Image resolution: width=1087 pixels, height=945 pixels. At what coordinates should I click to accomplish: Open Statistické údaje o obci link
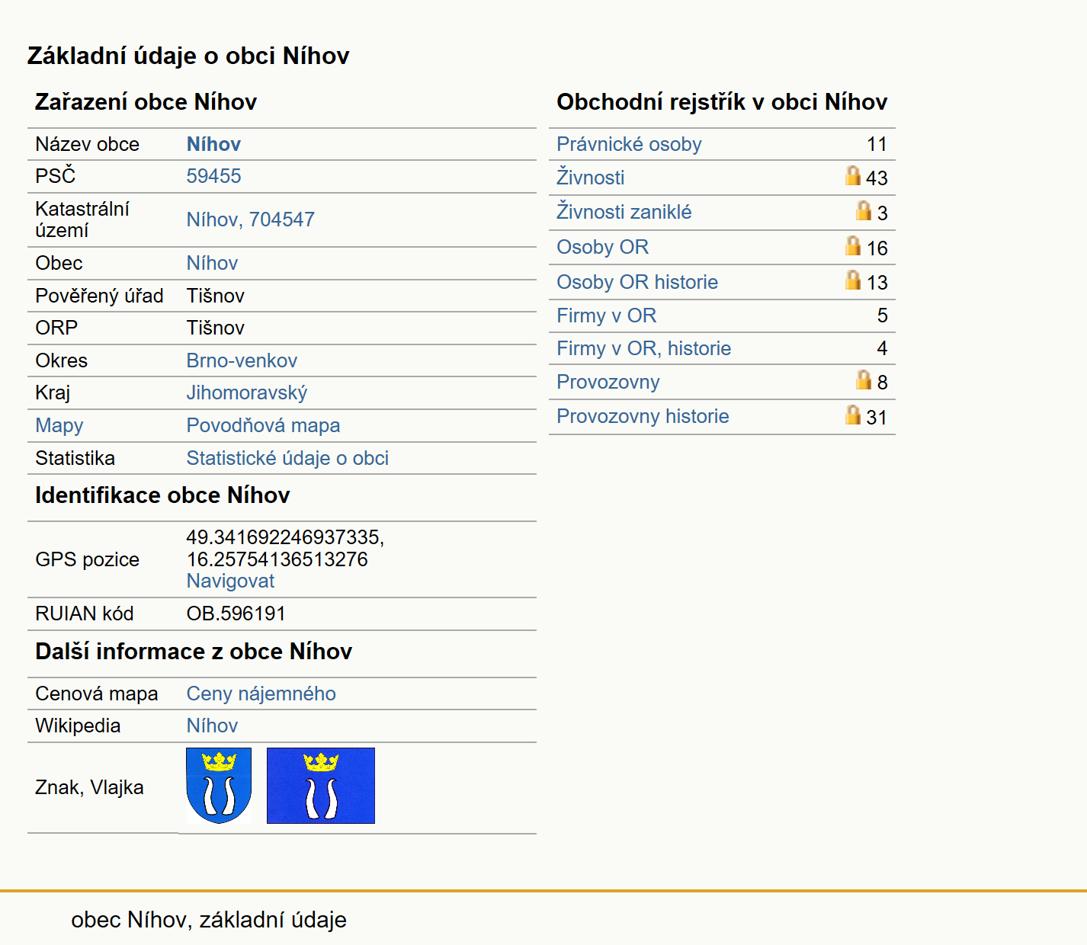click(287, 458)
